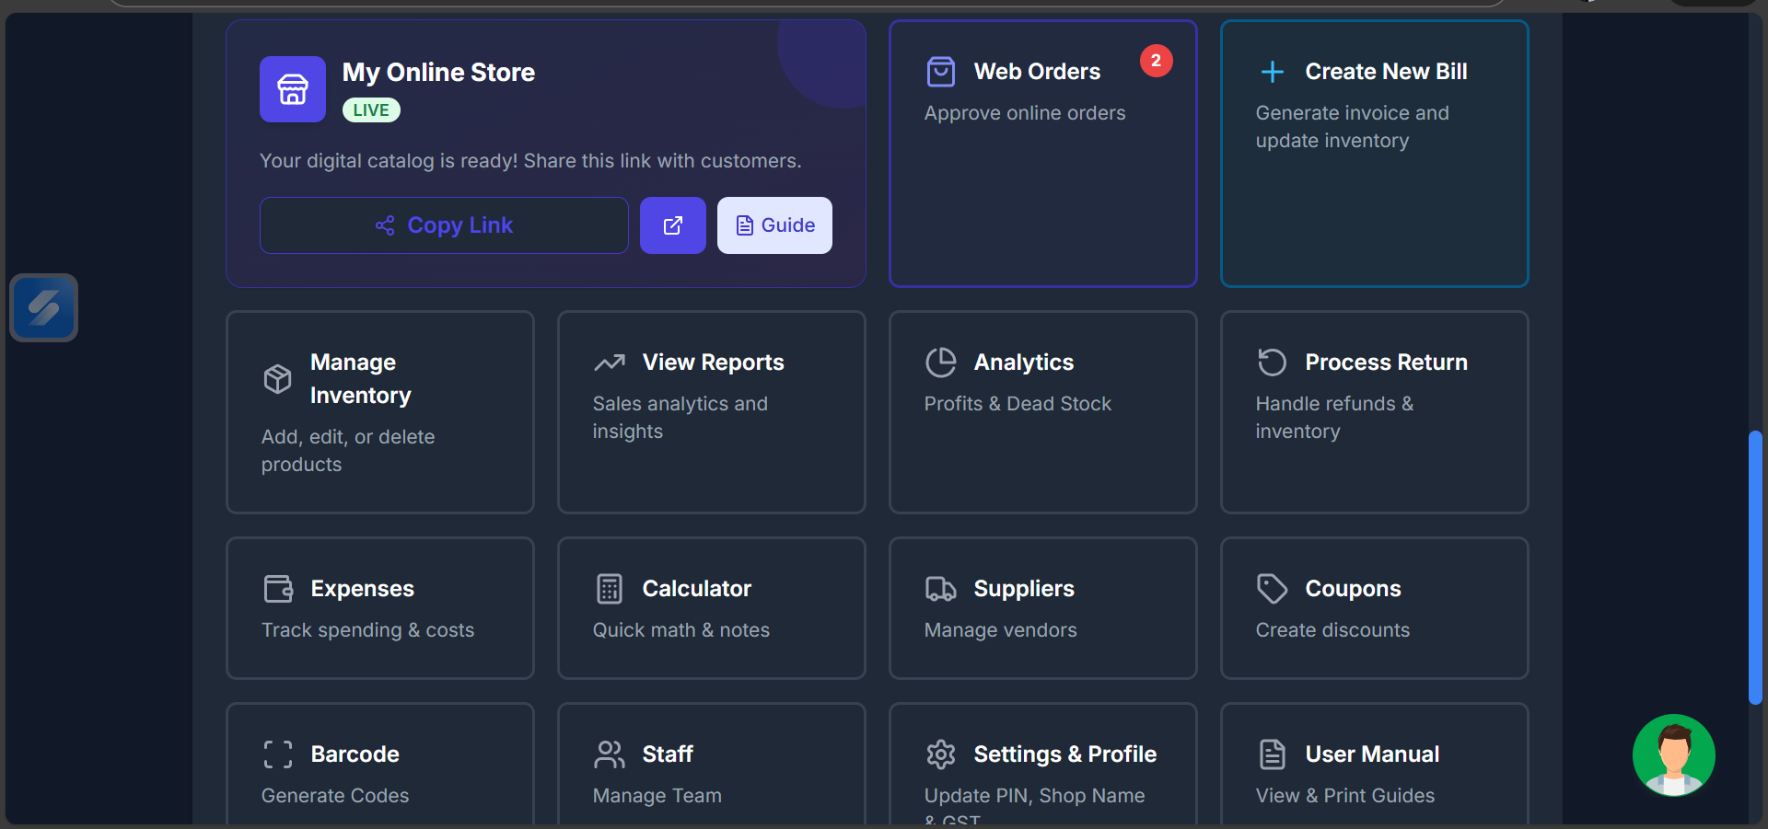Click the page vertical scrollbar
Viewport: 1768px width, 829px height.
click(1755, 567)
